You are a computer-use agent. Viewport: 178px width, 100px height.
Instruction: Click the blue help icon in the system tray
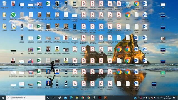(135, 98)
